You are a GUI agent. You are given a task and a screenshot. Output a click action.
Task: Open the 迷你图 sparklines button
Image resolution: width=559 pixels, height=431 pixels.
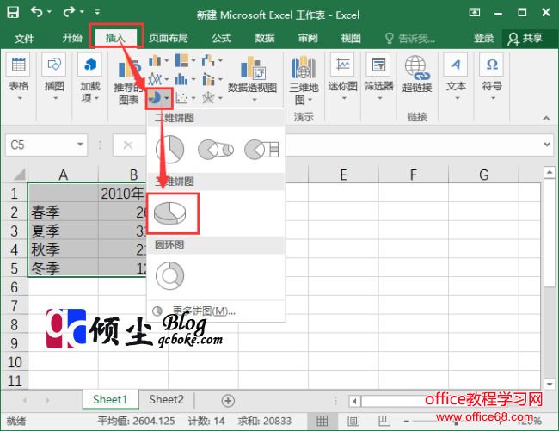point(342,77)
